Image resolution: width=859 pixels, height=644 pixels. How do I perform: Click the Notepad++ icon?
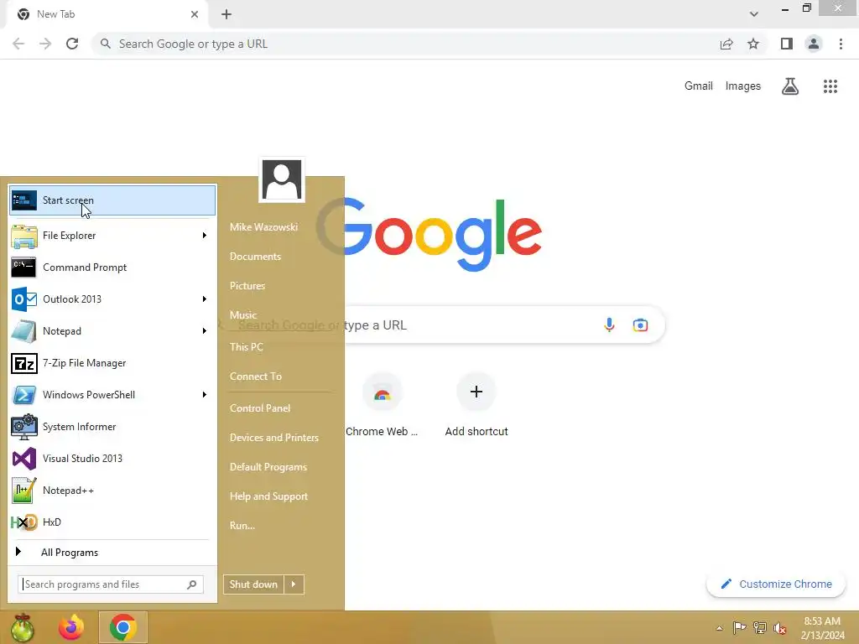pyautogui.click(x=24, y=490)
